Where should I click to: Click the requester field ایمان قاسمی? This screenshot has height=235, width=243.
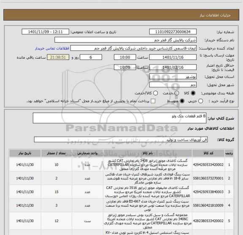coord(133,48)
